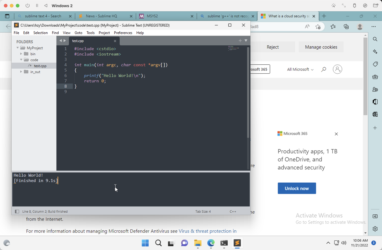Collapse the code folder in the sidebar

[21, 60]
